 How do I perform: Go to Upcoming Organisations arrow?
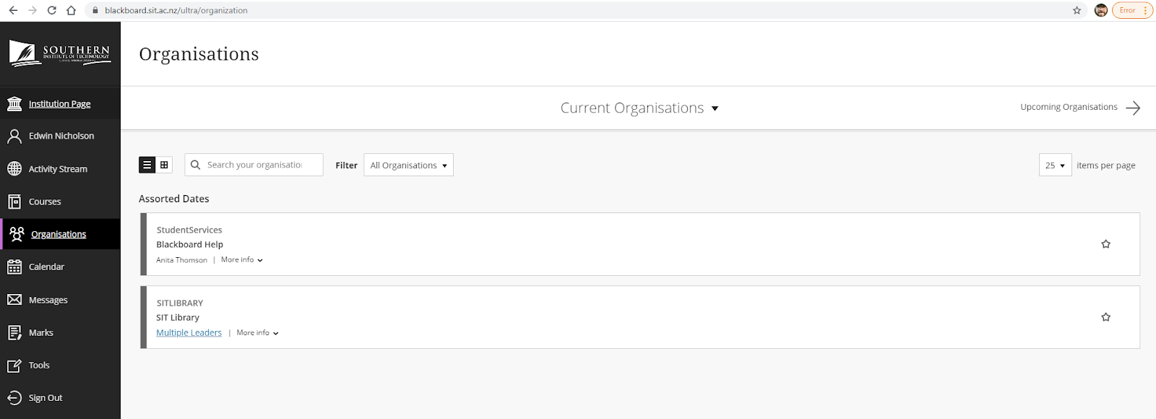[1080, 108]
